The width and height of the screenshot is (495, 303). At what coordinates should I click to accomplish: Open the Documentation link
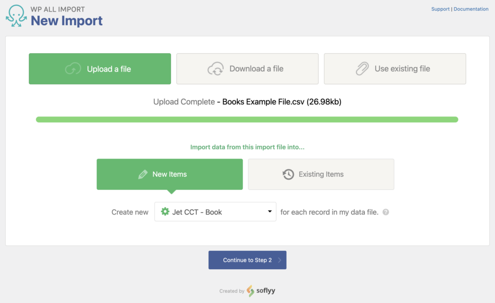[x=471, y=9]
